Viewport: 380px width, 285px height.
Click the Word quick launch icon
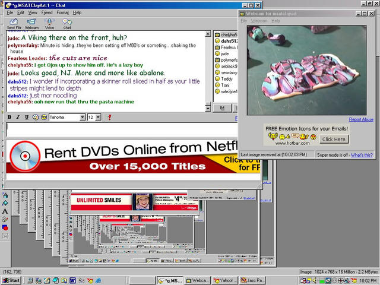[72, 281]
